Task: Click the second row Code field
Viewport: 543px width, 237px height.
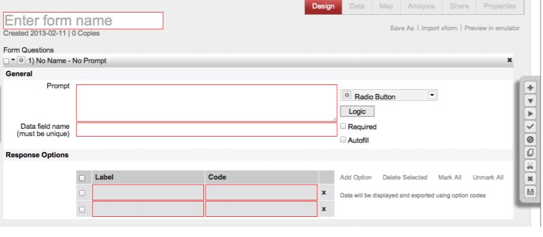Action: coord(261,209)
